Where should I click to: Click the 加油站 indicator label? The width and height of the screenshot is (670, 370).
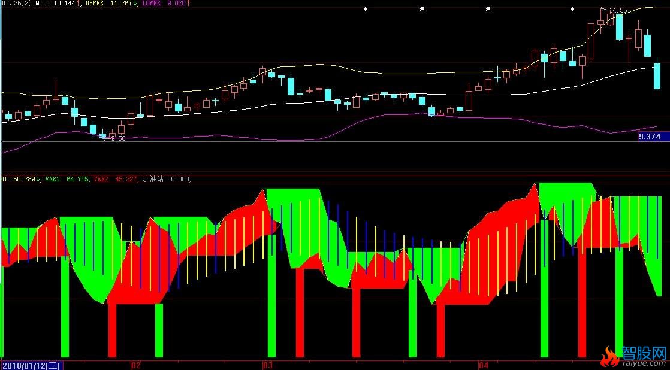[x=167, y=178]
